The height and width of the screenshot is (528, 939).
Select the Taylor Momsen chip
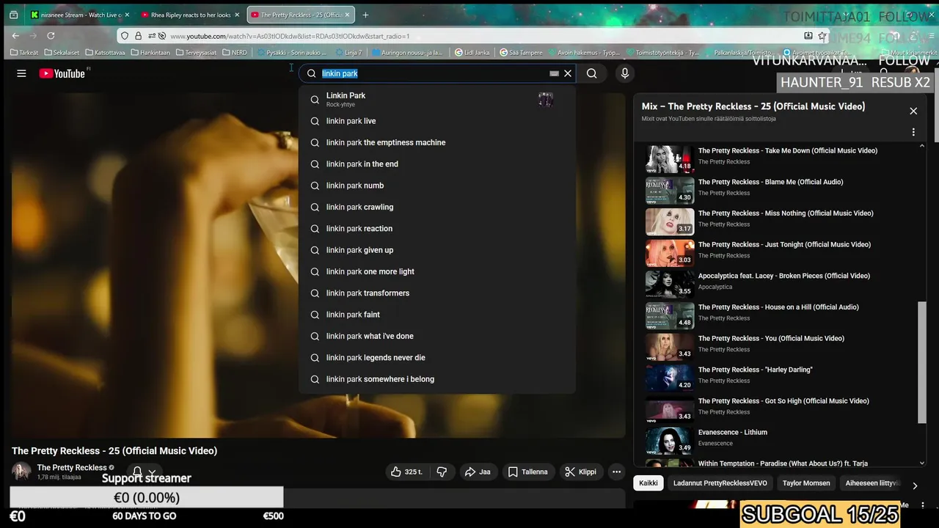[806, 483]
